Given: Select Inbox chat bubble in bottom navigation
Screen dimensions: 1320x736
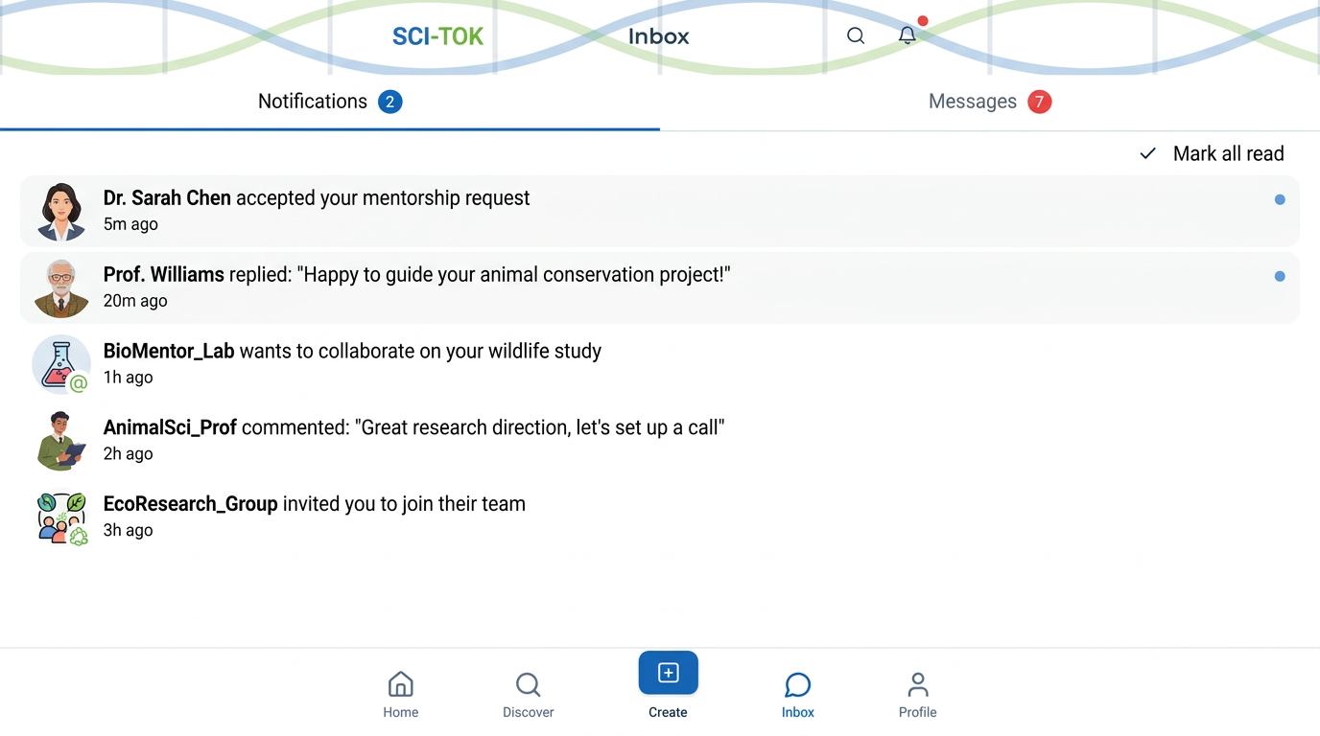Looking at the screenshot, I should pyautogui.click(x=798, y=695).
